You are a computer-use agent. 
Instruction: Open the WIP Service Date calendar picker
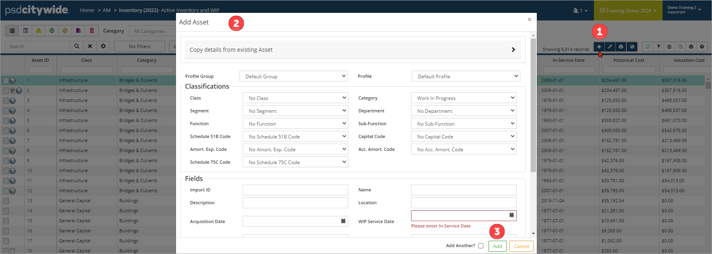(511, 215)
